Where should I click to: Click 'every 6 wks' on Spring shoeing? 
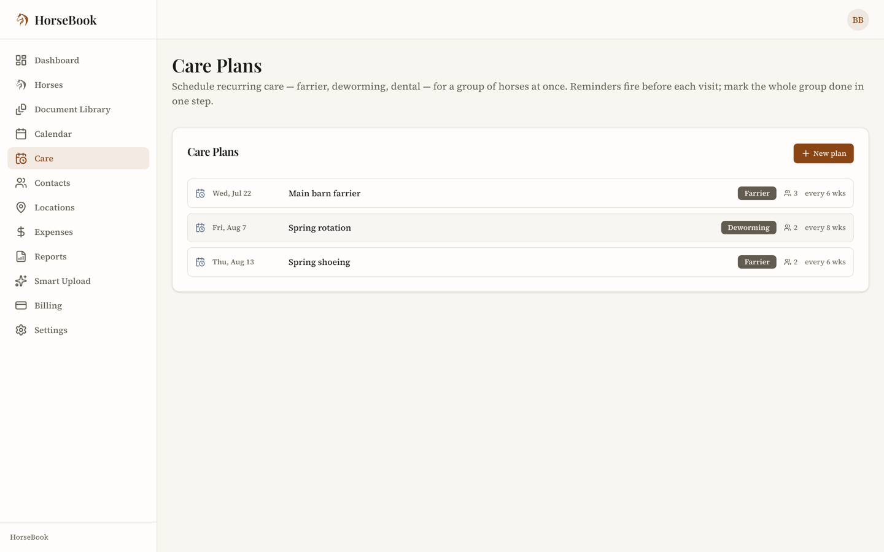(x=825, y=262)
